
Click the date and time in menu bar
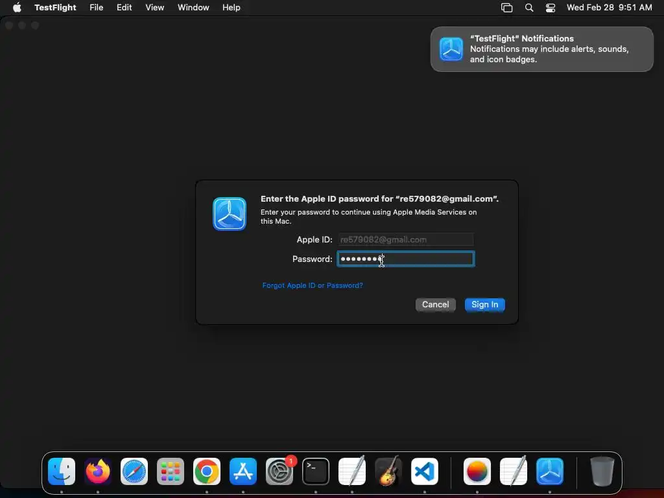609,7
